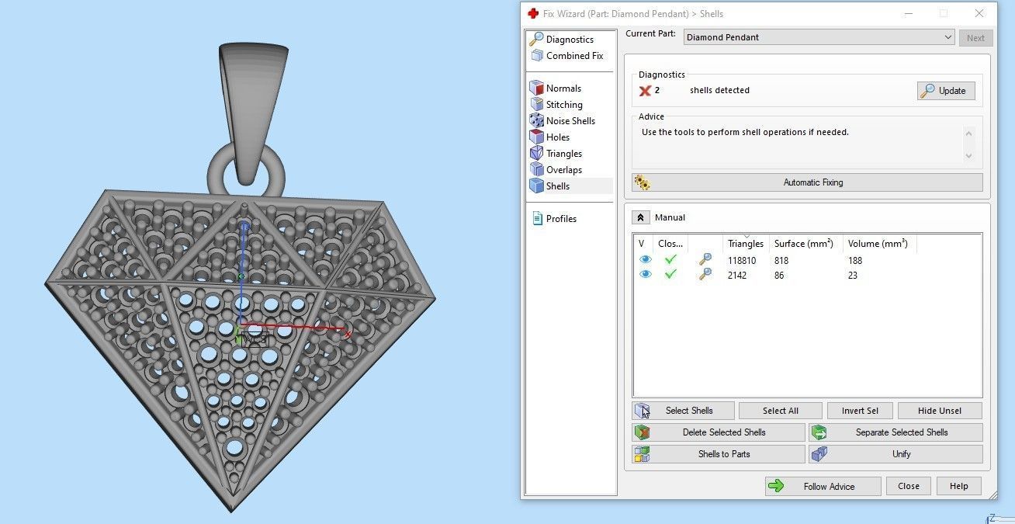The height and width of the screenshot is (524, 1015).
Task: Click the Triangles icon in sidebar
Action: tap(536, 153)
